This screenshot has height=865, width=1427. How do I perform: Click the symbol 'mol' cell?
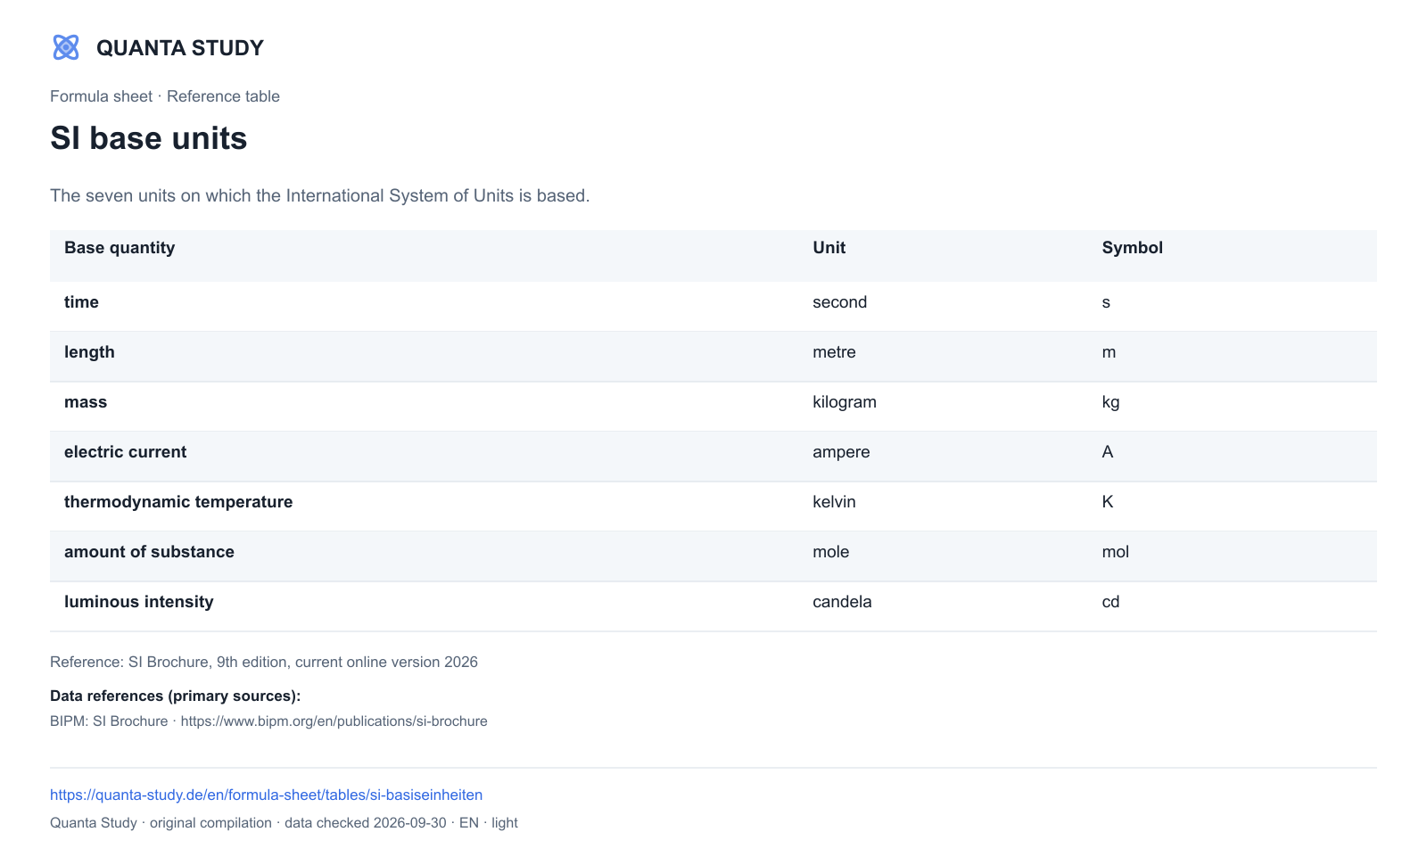click(x=1115, y=552)
